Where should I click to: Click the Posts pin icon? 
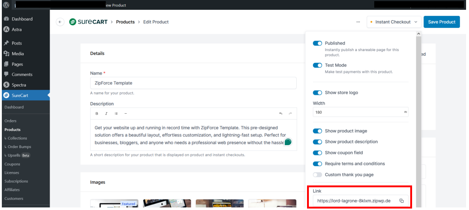(6, 43)
